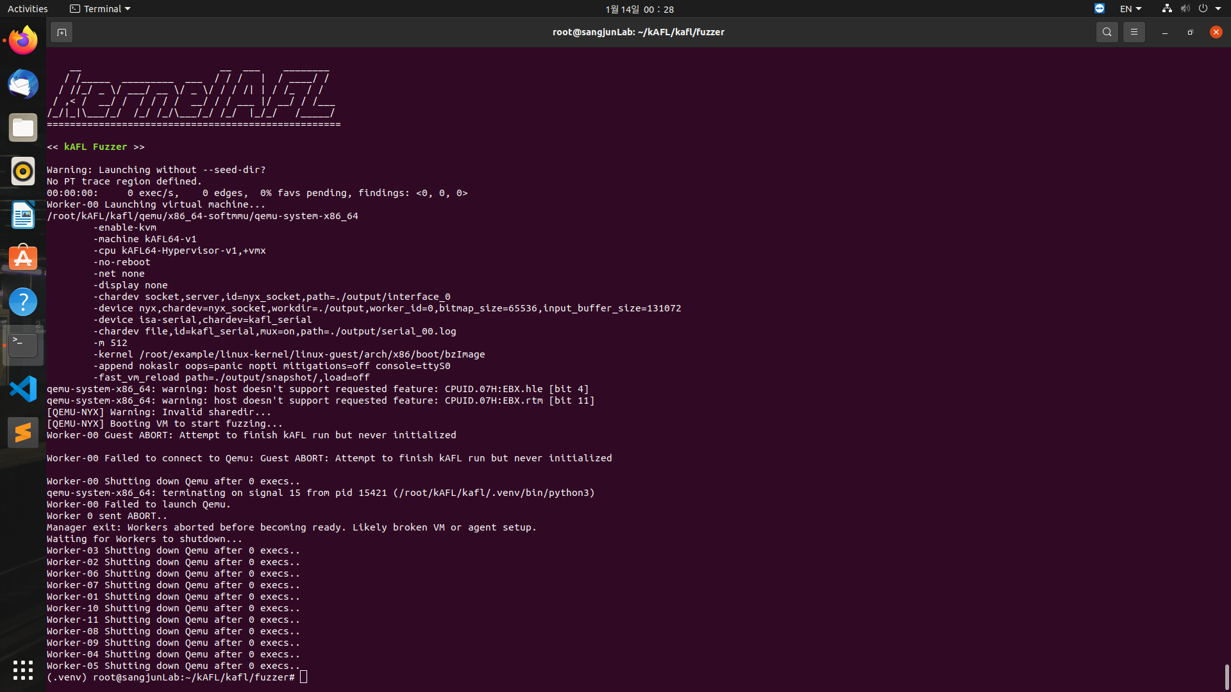Launch Visual Studio Code
The height and width of the screenshot is (692, 1231).
pyautogui.click(x=22, y=388)
